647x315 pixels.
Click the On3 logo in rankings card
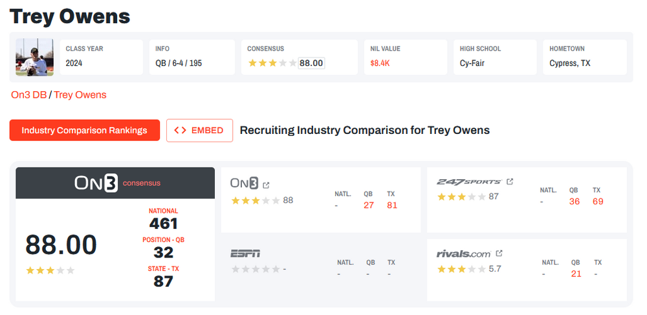click(x=245, y=184)
